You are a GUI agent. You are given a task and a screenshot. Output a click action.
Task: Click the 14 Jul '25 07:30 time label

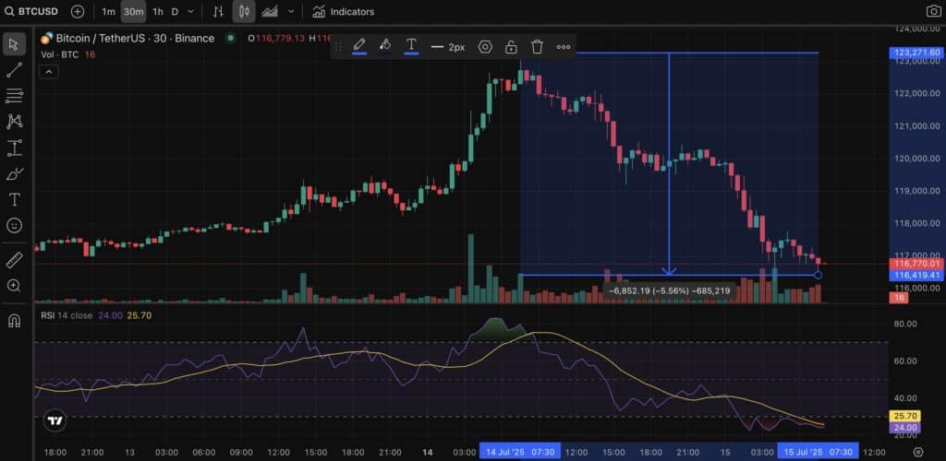point(519,452)
